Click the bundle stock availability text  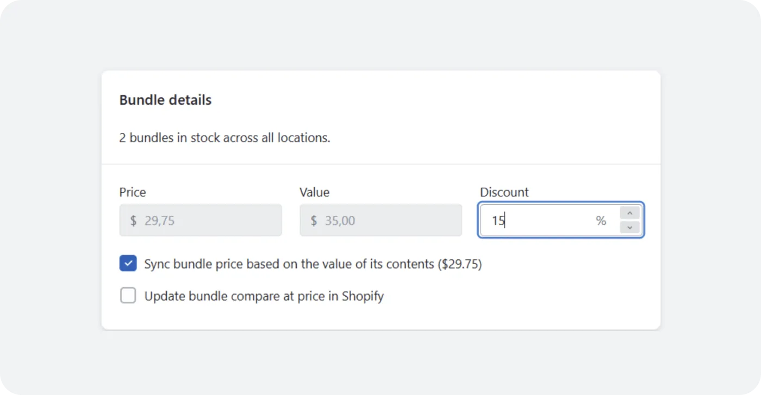coord(224,137)
